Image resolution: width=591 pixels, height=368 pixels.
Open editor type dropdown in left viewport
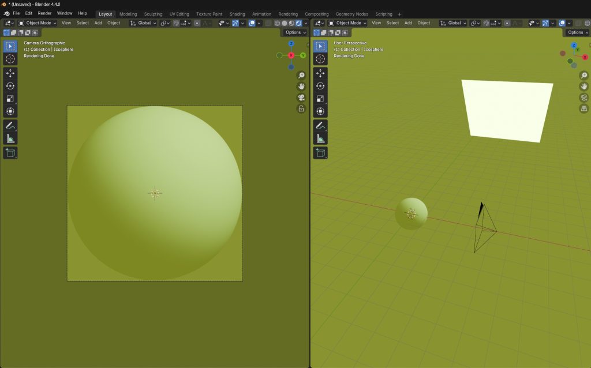[x=9, y=23]
